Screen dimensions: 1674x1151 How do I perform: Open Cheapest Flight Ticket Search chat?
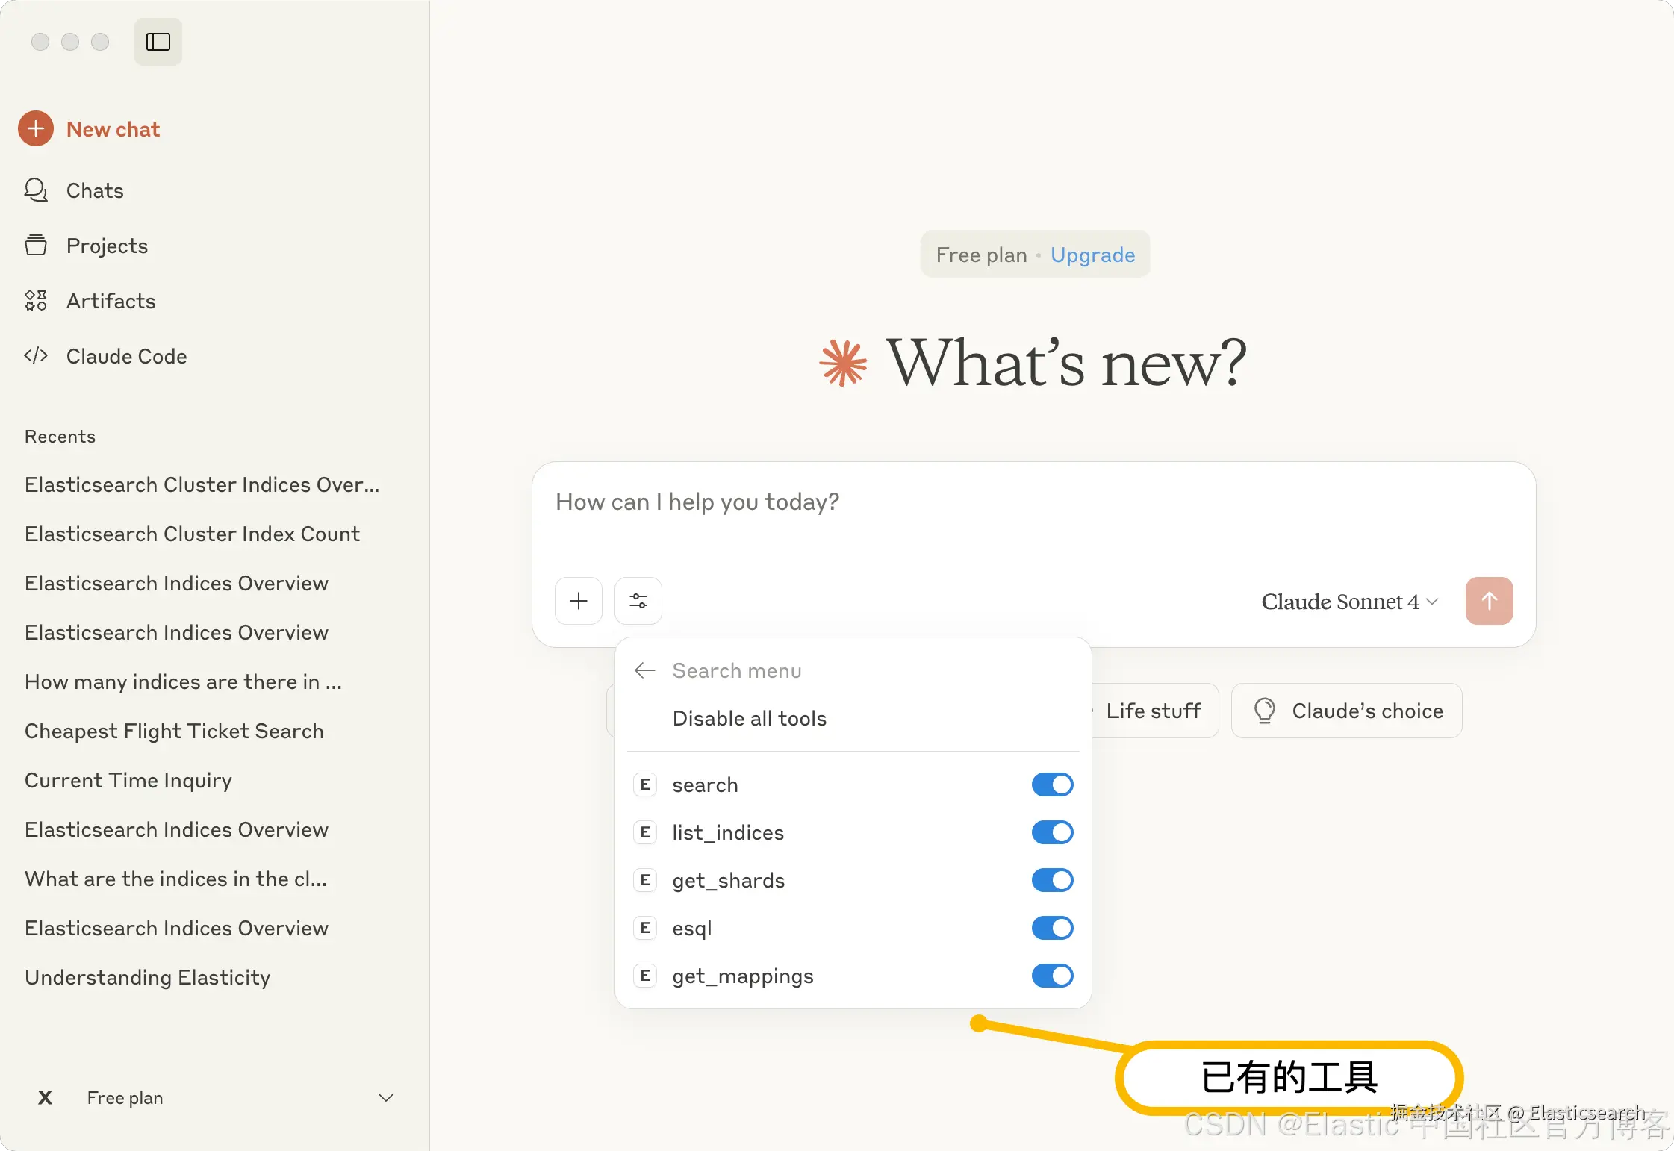click(174, 731)
